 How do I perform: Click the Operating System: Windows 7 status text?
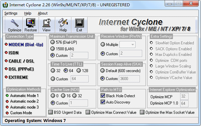click(x=35, y=121)
